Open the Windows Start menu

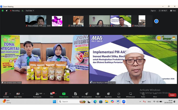click(x=54, y=102)
